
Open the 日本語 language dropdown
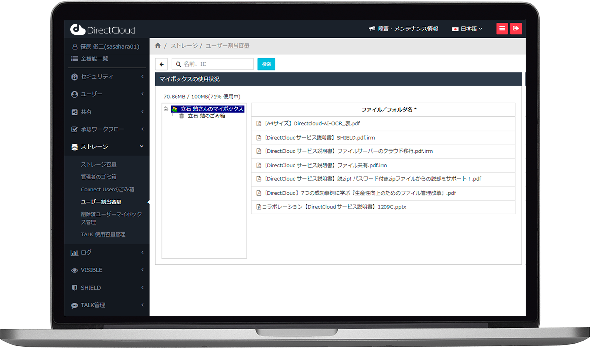coord(468,29)
